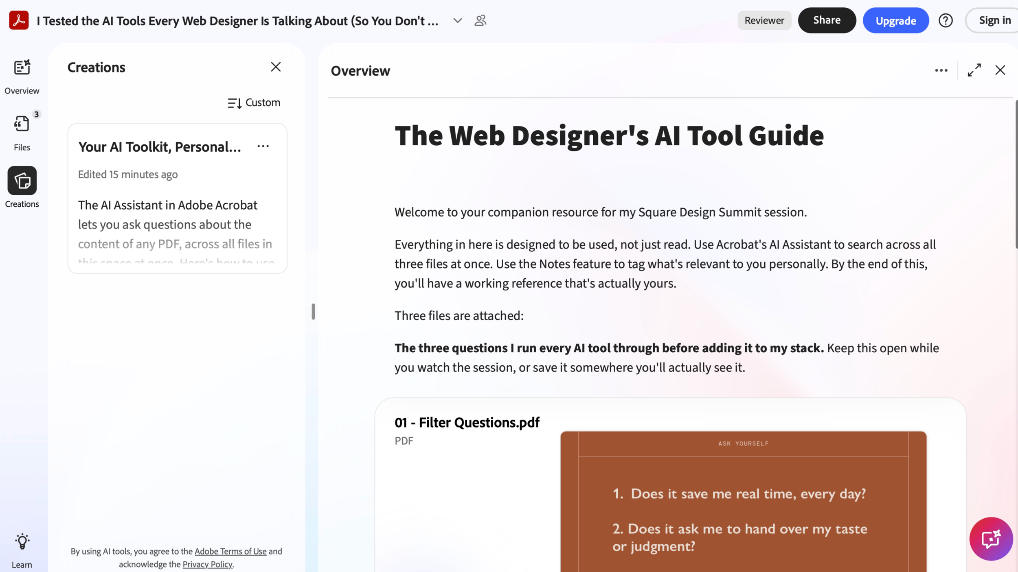Click The Web Designer's AI Tool Guide heading

click(609, 136)
